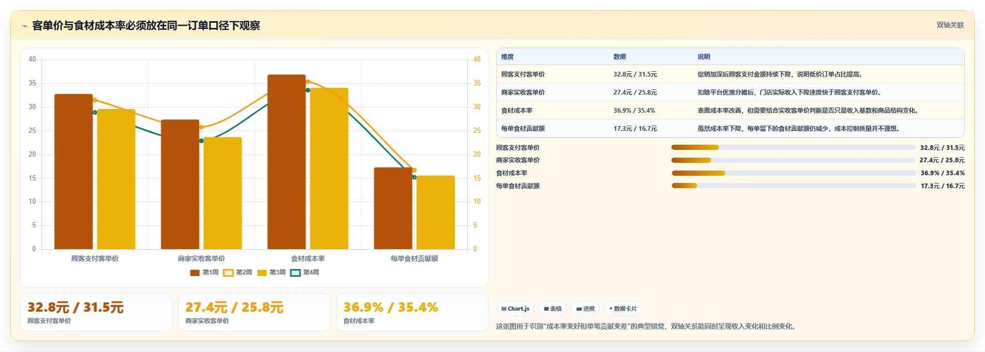This screenshot has width=985, height=352.
Task: Click the yellow 商家实收客单价 bar
Action: point(223,193)
